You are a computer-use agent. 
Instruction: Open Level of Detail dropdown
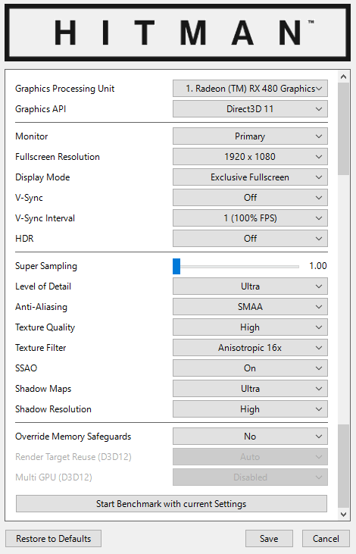click(250, 286)
